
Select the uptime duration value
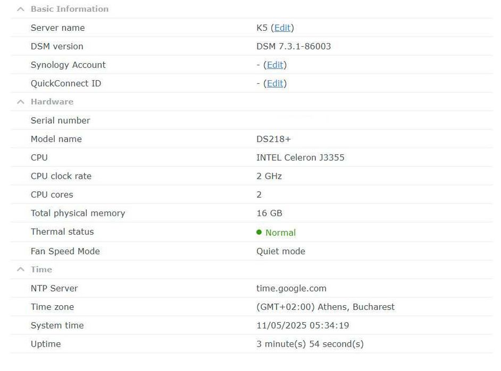[x=310, y=344]
